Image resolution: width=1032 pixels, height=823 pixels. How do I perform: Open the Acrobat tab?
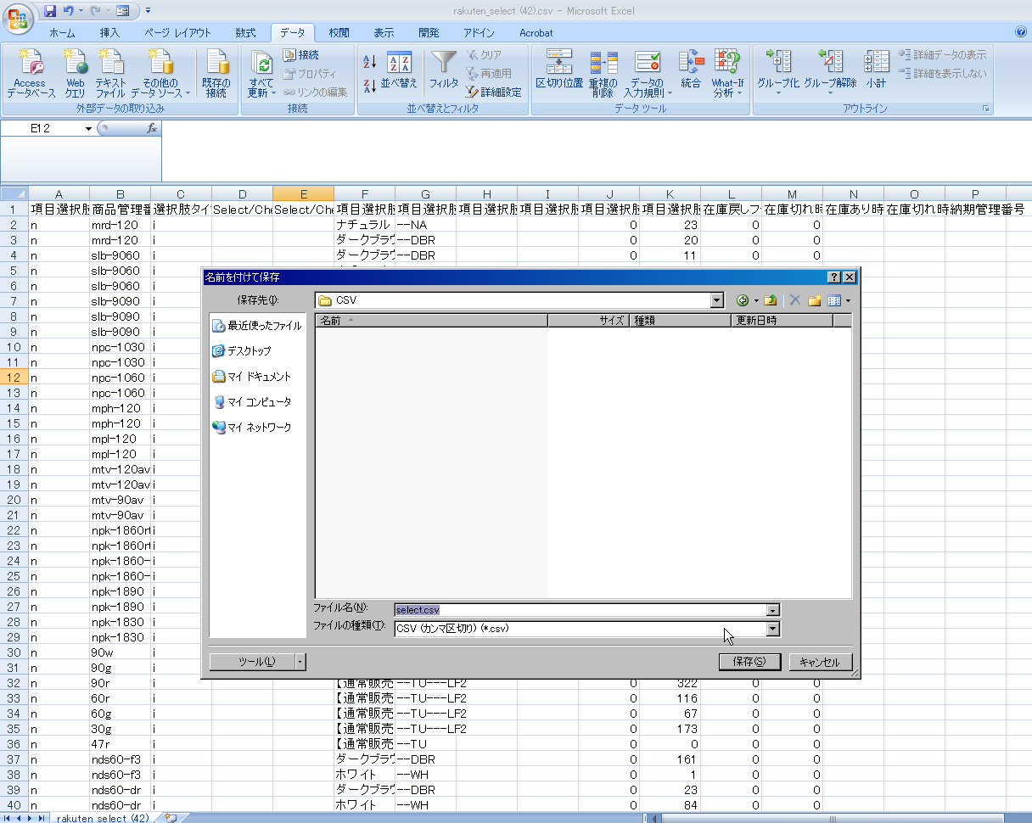pyautogui.click(x=536, y=33)
